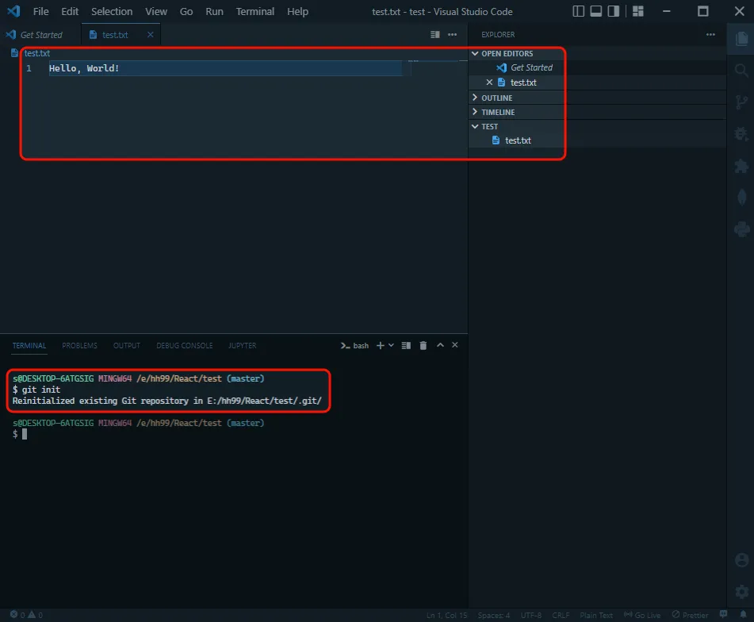Screen dimensions: 754x622
Task: Open test.txt under TEST folder
Action: click(x=518, y=140)
